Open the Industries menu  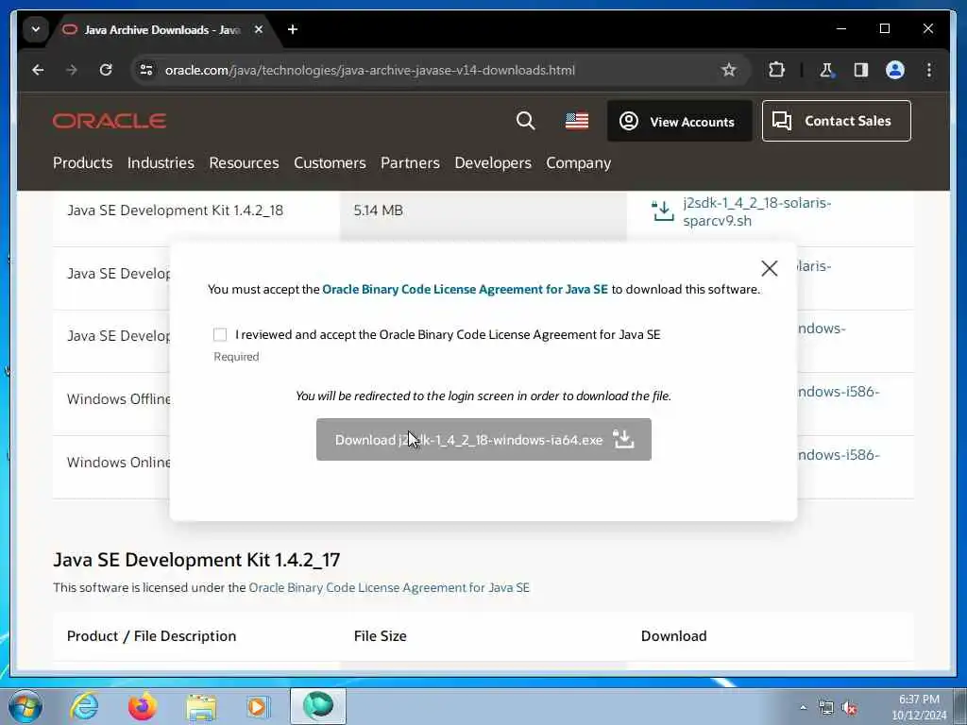pos(161,162)
